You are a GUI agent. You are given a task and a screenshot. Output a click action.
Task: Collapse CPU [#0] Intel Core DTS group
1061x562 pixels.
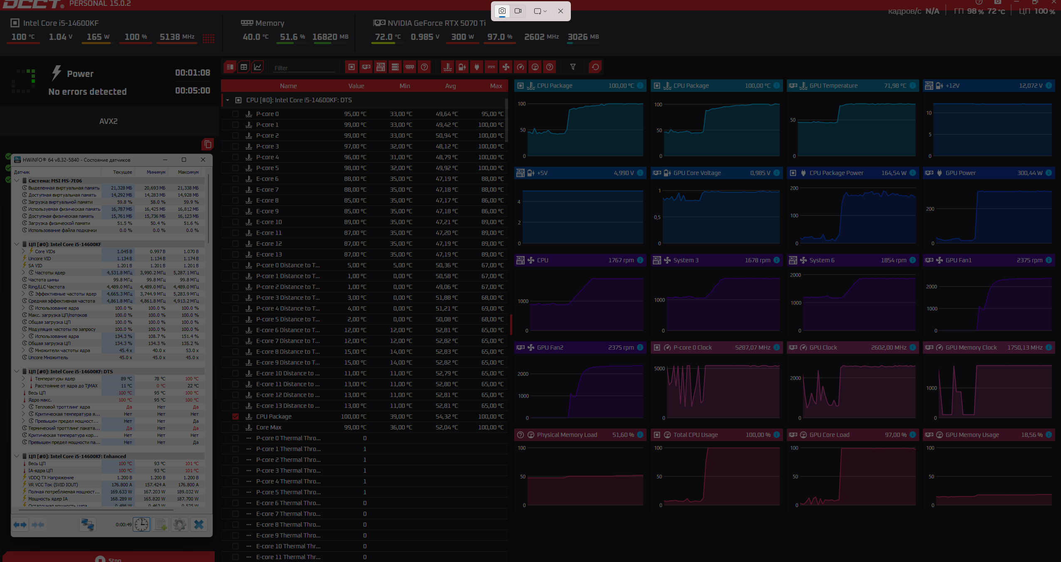(228, 100)
